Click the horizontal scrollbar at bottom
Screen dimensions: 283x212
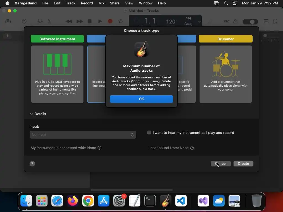[132, 190]
